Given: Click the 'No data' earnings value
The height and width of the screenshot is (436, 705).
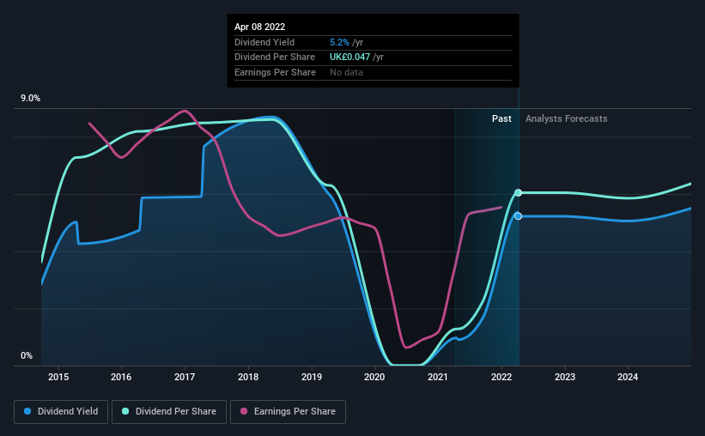Looking at the screenshot, I should point(346,72).
